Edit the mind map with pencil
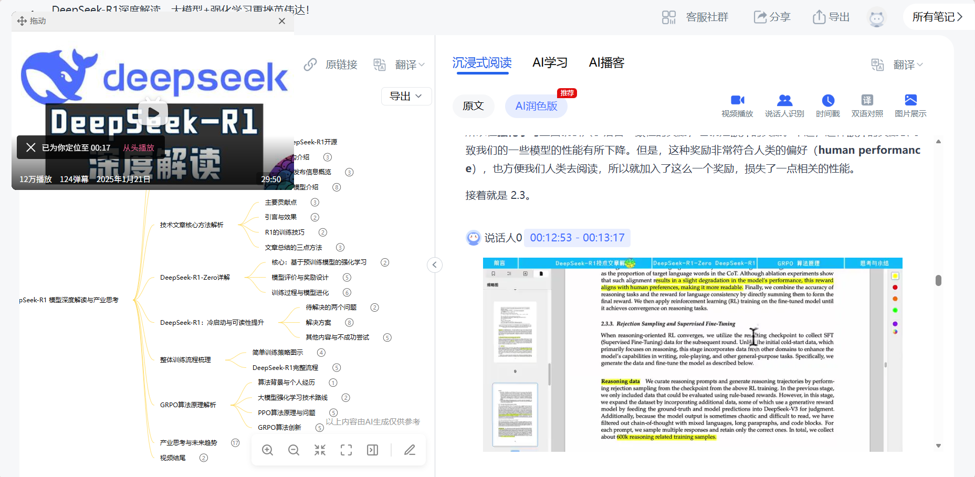Viewport: 975px width, 477px height. (x=410, y=450)
